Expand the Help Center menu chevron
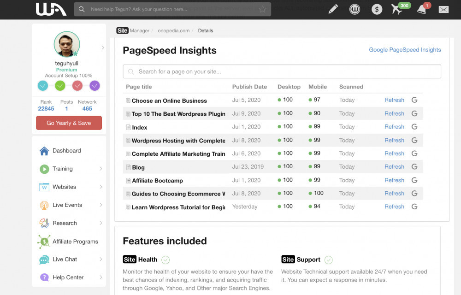Viewport: 461px width, 295px height. point(101,277)
